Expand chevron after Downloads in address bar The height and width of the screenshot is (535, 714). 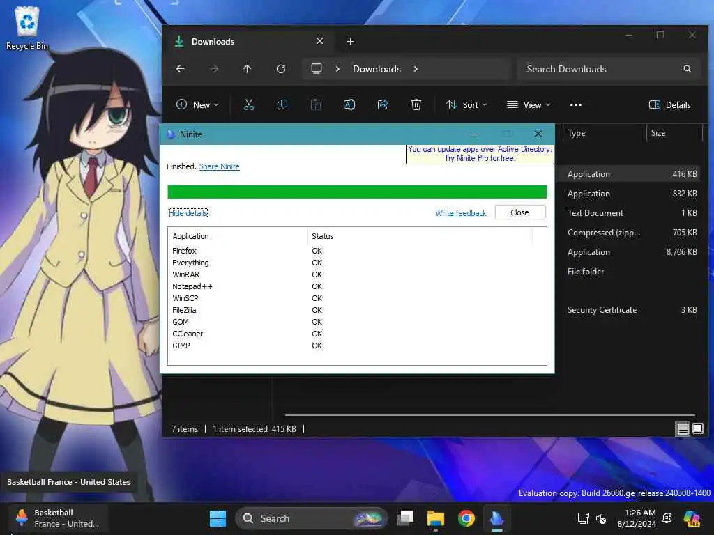[416, 69]
